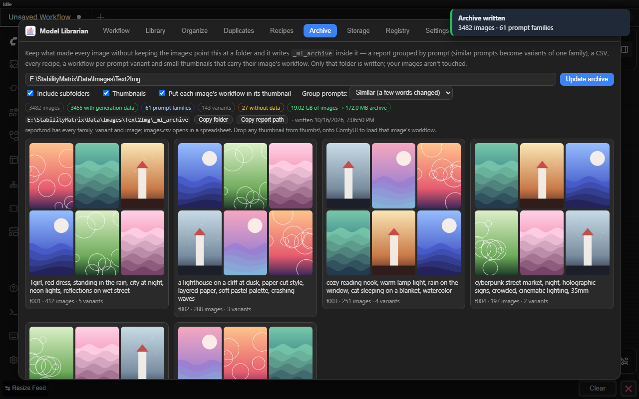Open the help question-mark icon in ComfyUI sidebar
639x399 pixels.
point(13,288)
